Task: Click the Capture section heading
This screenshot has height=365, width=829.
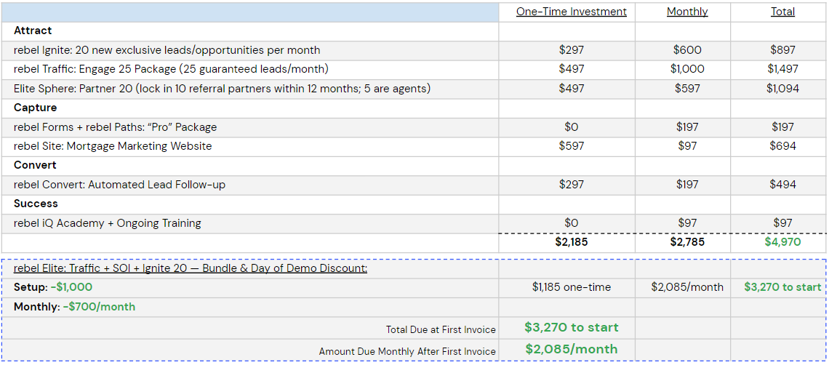Action: [35, 108]
